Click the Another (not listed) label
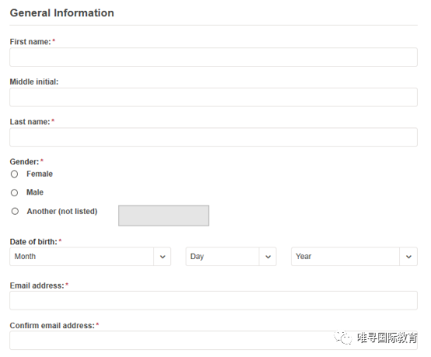This screenshot has width=431, height=357. [62, 212]
